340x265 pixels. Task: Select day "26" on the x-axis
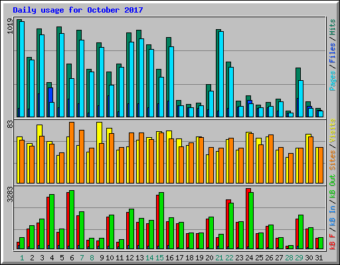269,258
